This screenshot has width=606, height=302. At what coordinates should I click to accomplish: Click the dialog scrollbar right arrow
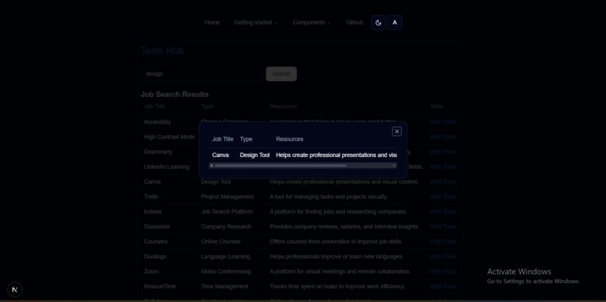394,166
